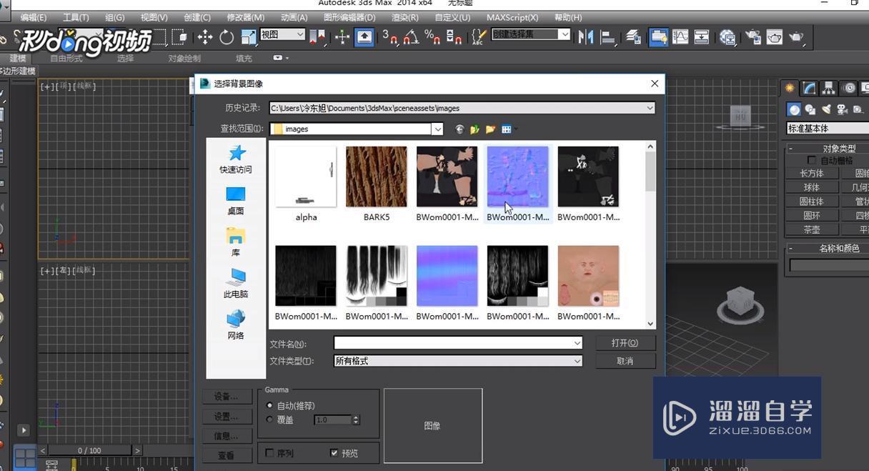Open the Curve Editor toolbar icon

tap(680, 36)
